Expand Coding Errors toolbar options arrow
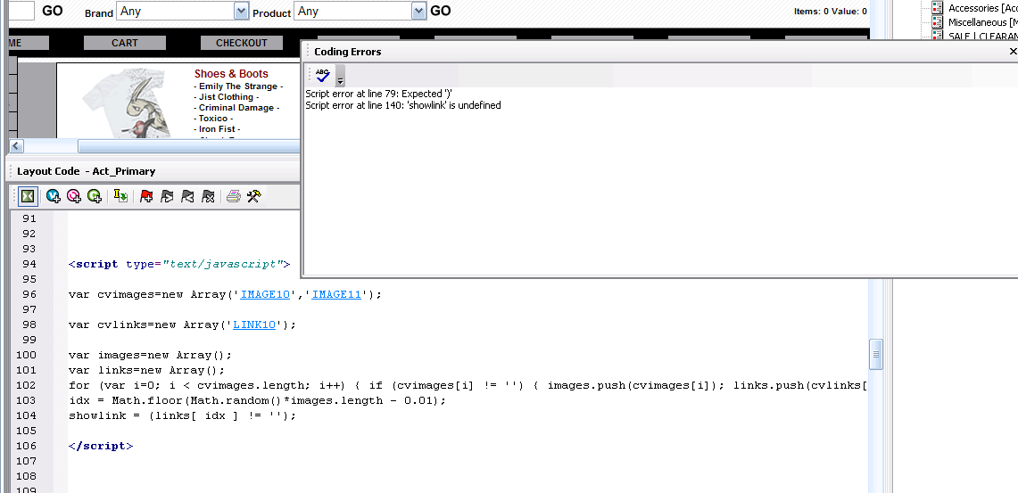This screenshot has height=493, width=1018. [340, 80]
